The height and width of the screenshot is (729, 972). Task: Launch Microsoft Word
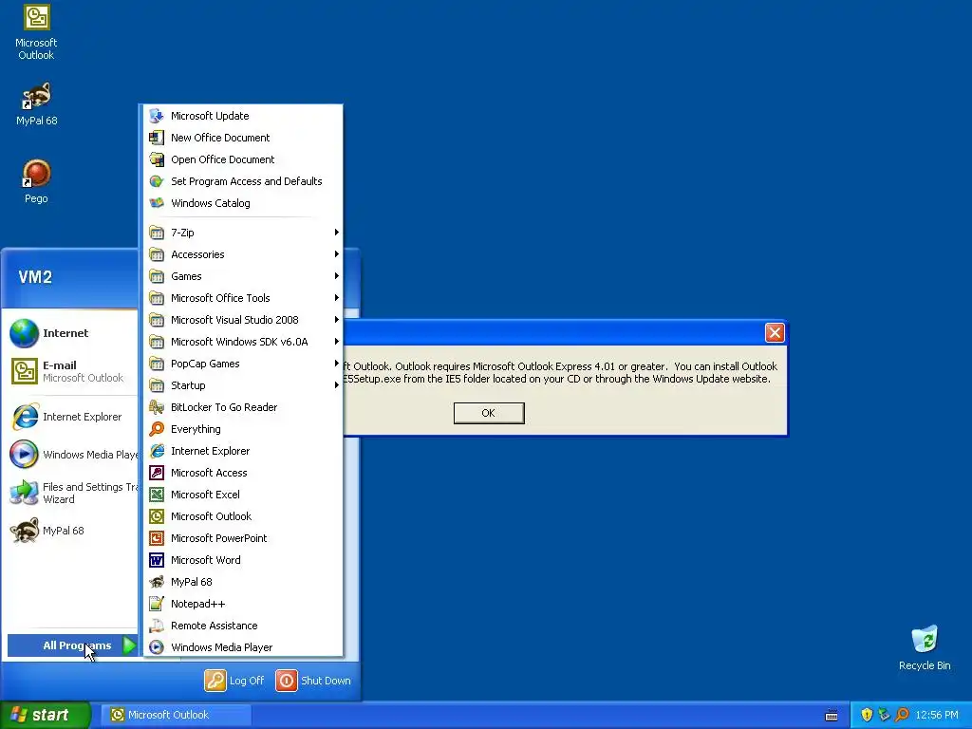point(242,560)
